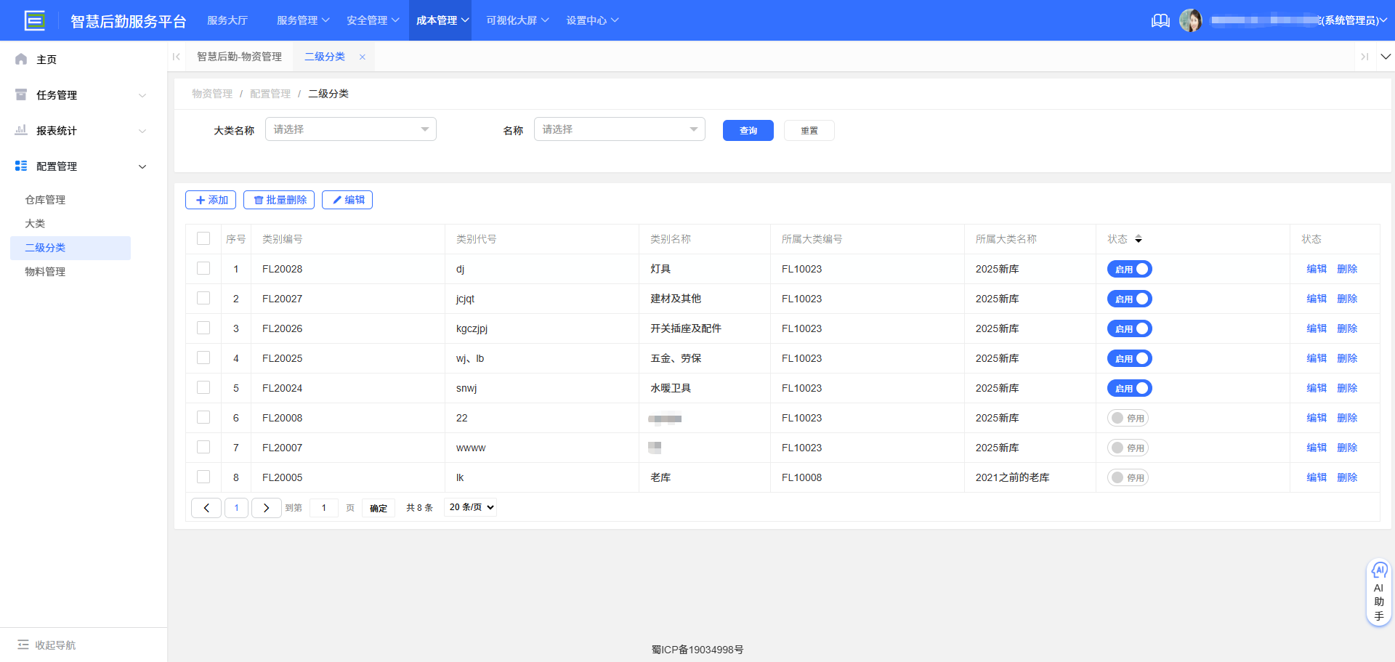Click the 批量删除 trash icon
Screen dimensions: 1395x662
tap(260, 200)
